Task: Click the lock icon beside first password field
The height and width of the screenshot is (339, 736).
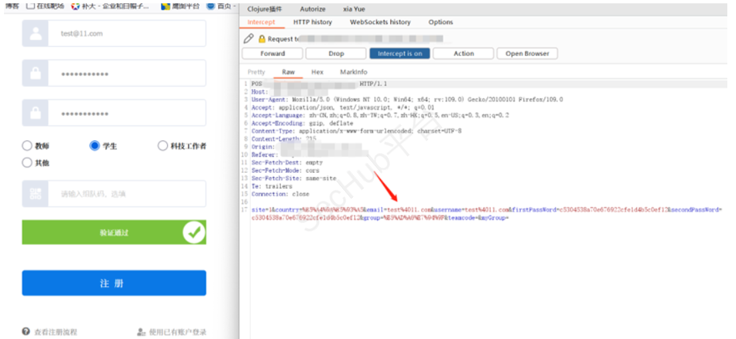Action: click(35, 73)
